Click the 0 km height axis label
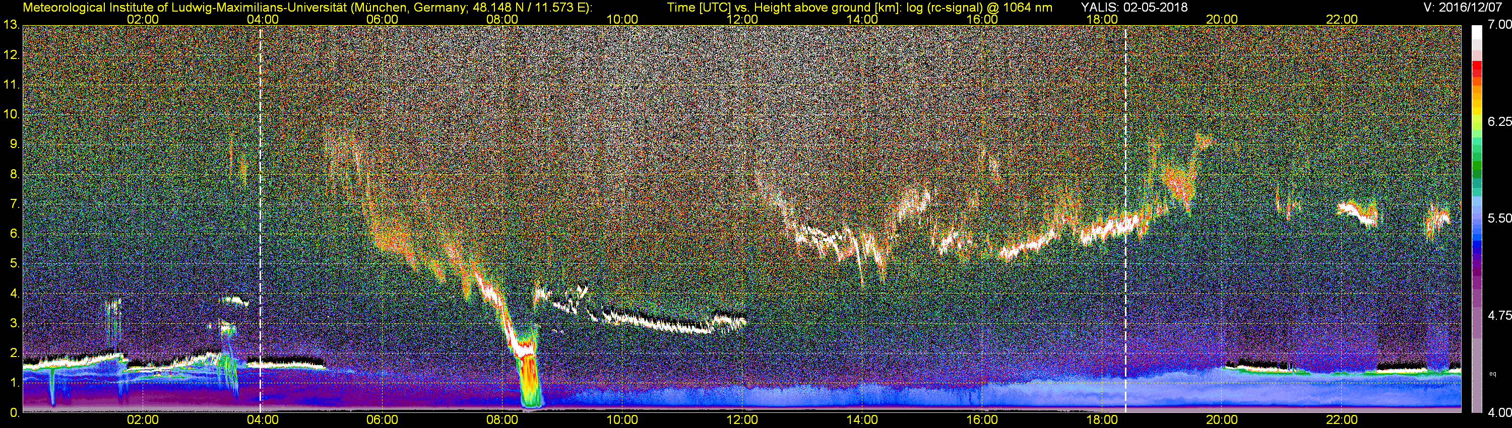The image size is (1512, 428). click(14, 413)
